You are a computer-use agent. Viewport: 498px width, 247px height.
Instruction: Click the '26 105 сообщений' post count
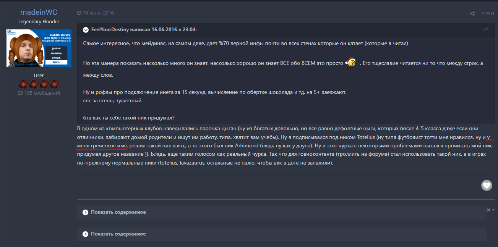pos(39,93)
